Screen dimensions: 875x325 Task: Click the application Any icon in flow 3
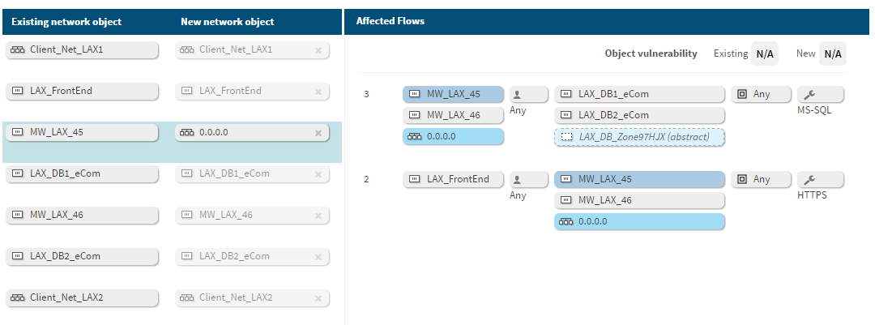tap(741, 94)
